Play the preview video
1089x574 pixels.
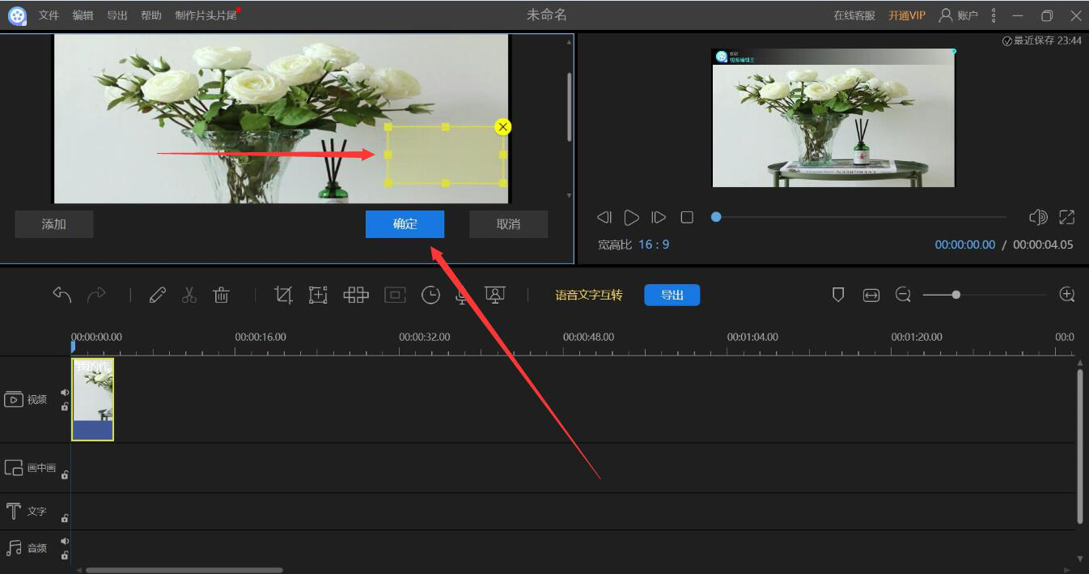pyautogui.click(x=632, y=217)
